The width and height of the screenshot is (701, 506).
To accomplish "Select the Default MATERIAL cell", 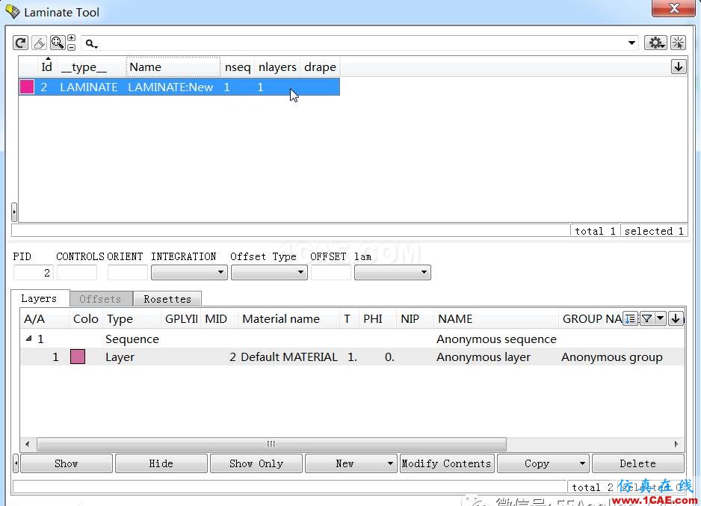I will coord(288,357).
